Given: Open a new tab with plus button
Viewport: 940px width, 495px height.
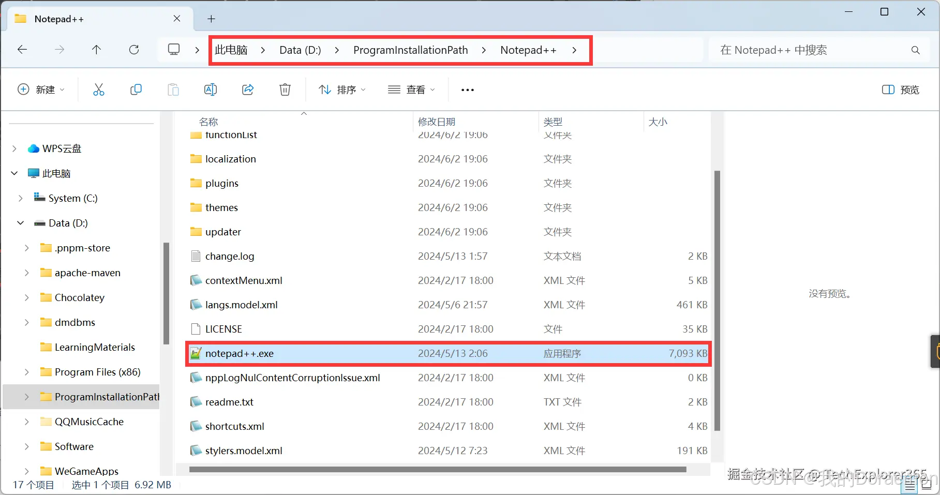Looking at the screenshot, I should coord(211,19).
